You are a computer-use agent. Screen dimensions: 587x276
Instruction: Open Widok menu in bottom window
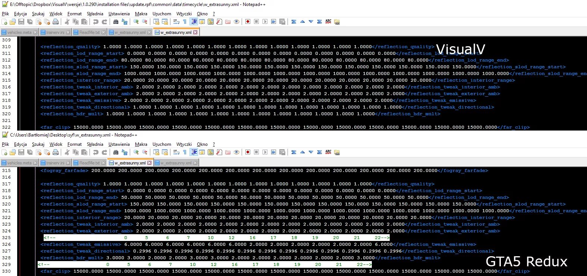coord(56,144)
